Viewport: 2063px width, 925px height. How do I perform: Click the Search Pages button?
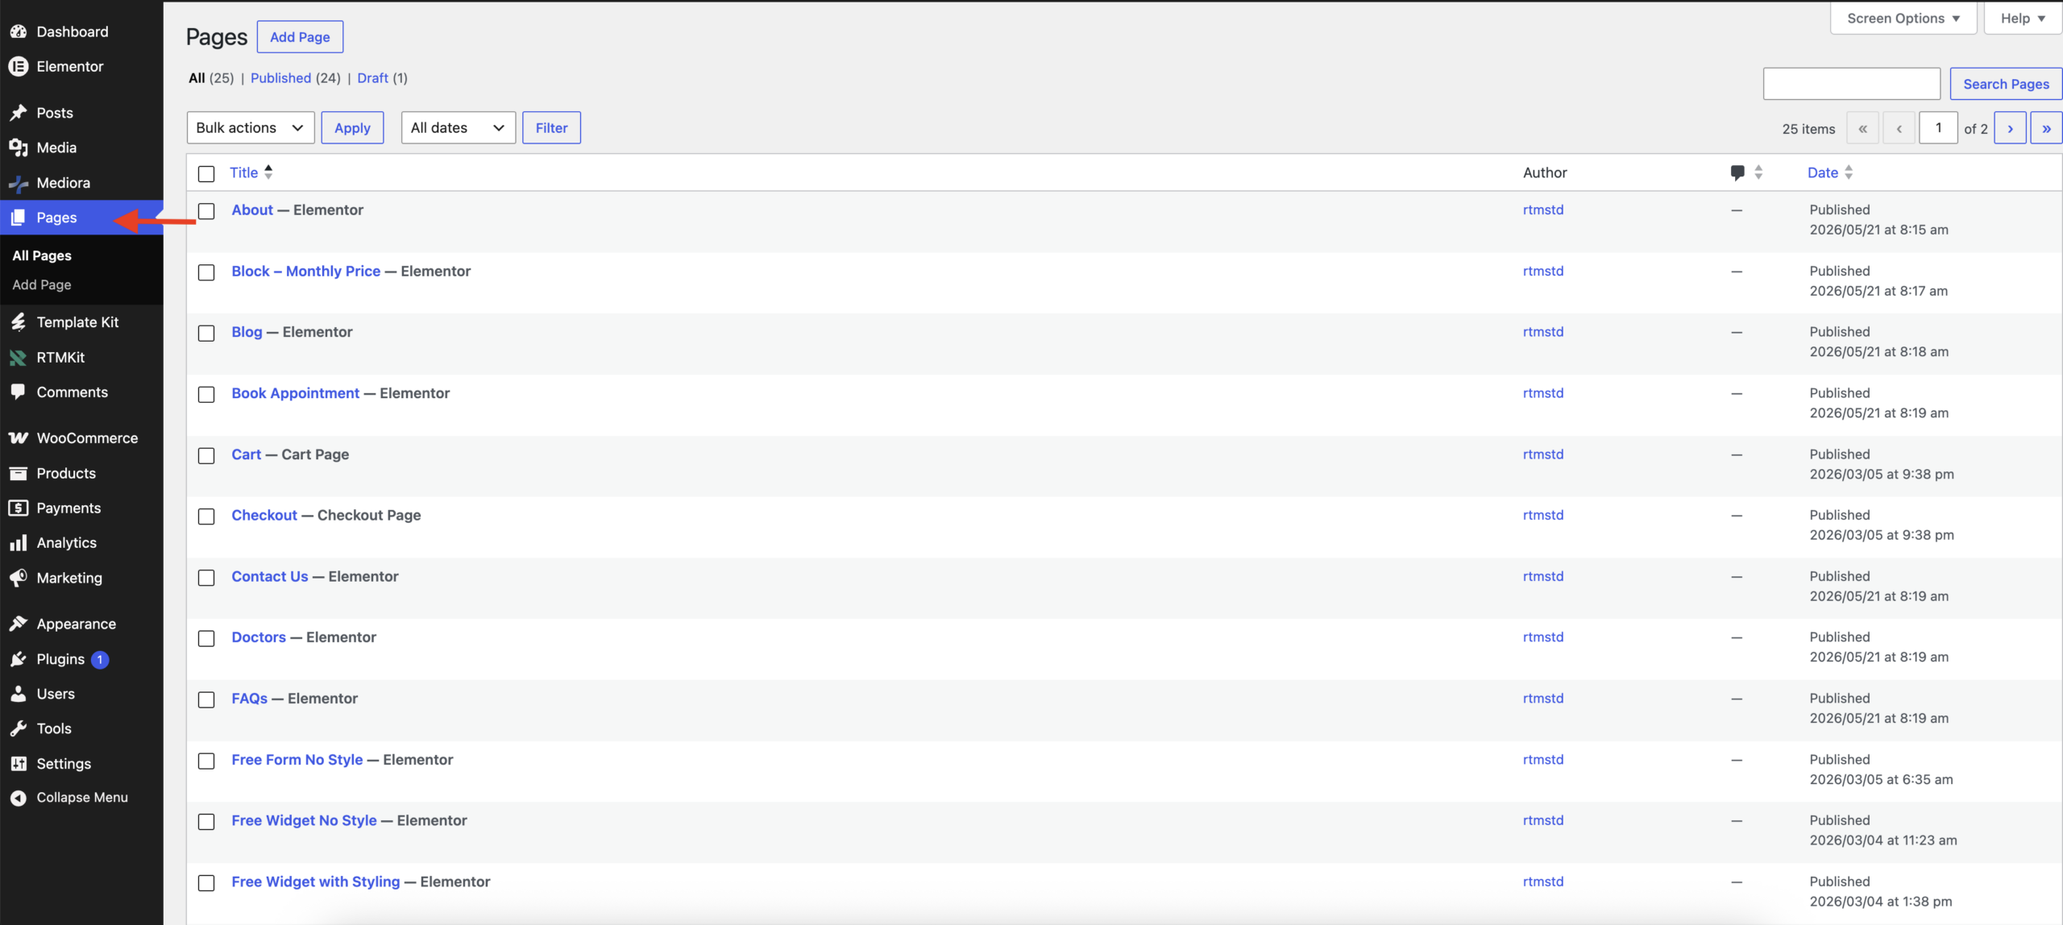pyautogui.click(x=2006, y=84)
